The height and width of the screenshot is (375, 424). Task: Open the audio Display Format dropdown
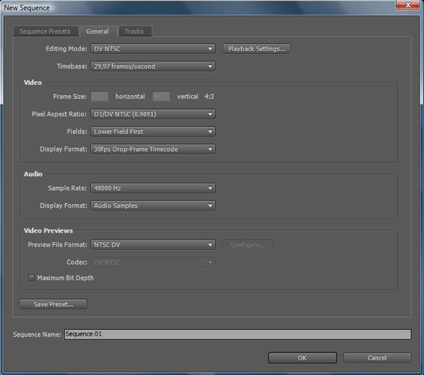pos(153,206)
